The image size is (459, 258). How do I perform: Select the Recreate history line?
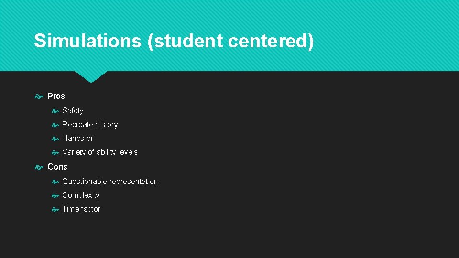[90, 125]
